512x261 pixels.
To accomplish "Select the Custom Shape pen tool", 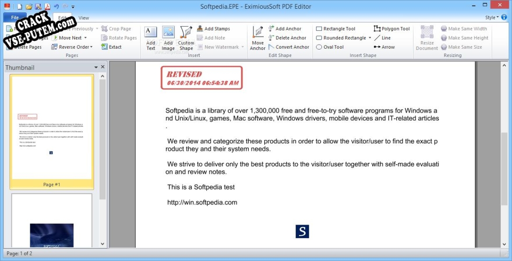I will point(186,38).
